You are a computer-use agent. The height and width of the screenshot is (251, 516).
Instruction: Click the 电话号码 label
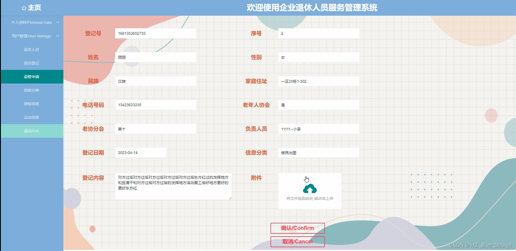coord(93,105)
